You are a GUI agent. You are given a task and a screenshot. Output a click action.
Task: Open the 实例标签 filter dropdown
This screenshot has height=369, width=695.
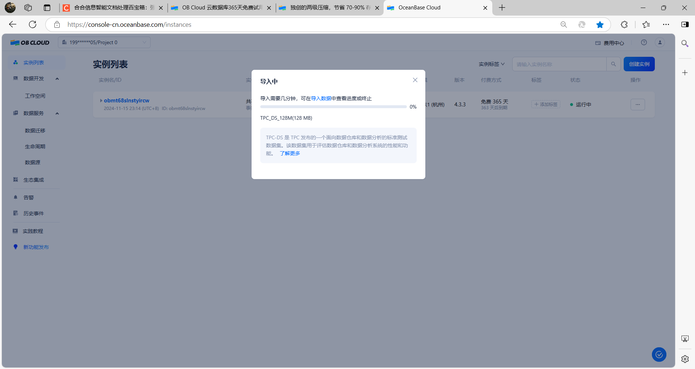click(491, 64)
